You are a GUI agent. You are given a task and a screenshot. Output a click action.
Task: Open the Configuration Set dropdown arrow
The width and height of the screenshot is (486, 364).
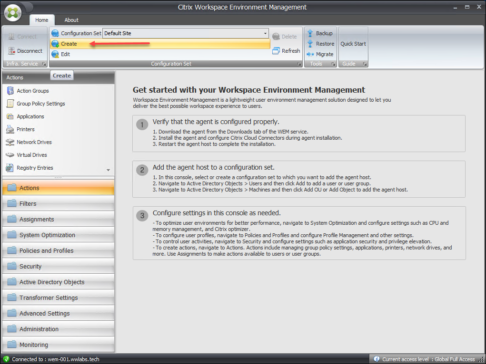point(265,33)
